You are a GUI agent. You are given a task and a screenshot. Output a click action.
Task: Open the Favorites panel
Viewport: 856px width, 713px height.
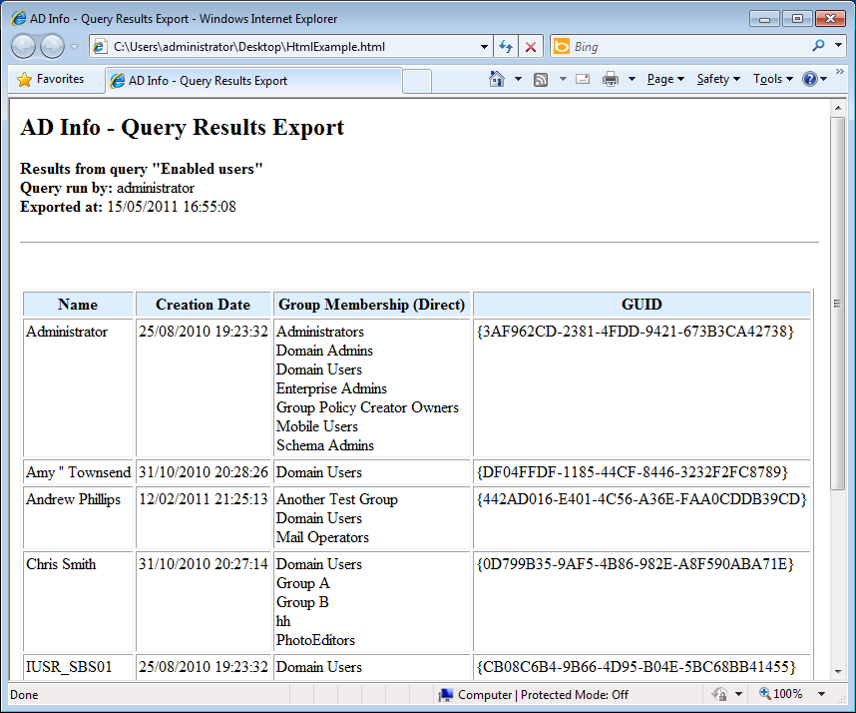[51, 80]
